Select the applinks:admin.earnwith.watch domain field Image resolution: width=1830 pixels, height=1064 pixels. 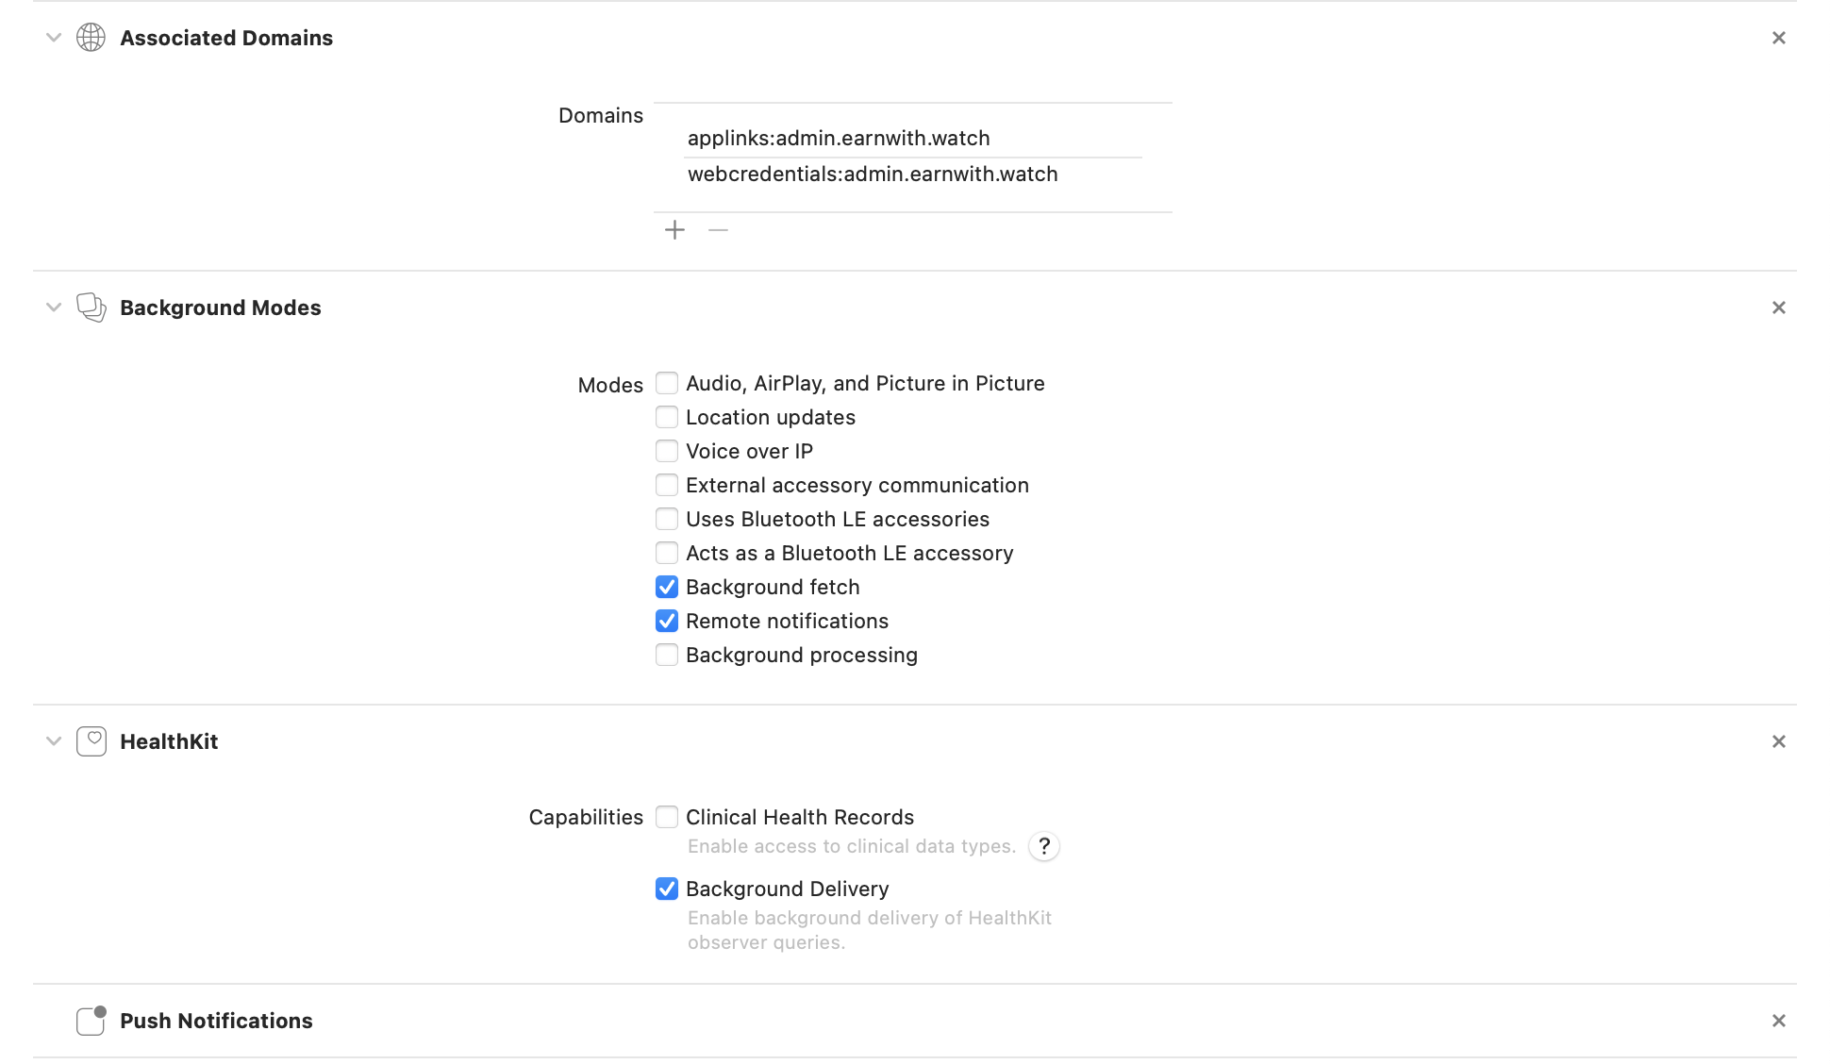[839, 138]
